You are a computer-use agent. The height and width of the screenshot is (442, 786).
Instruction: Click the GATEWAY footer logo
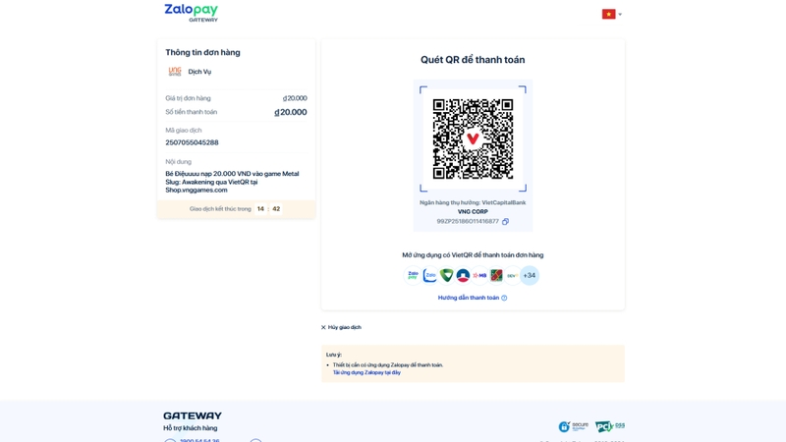pos(193,415)
